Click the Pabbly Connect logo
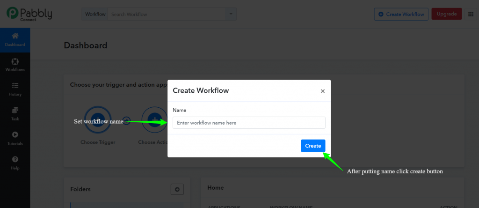 tap(29, 14)
